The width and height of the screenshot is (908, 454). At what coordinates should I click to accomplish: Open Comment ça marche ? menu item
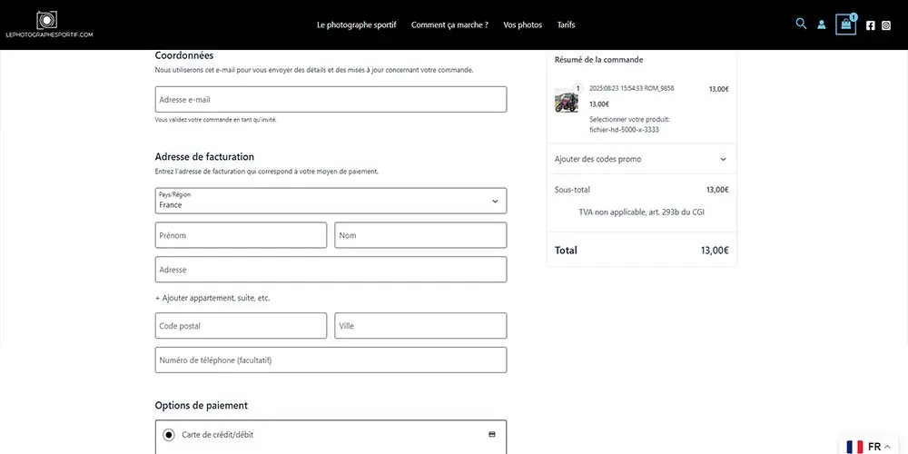click(x=449, y=25)
